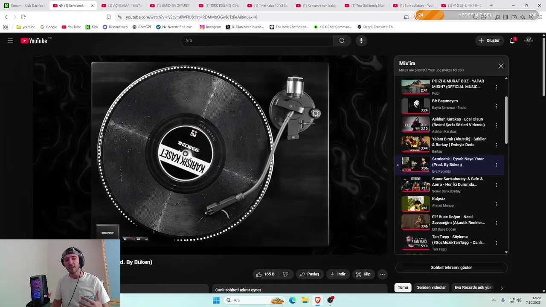Click the Klip clip button
Image resolution: width=546 pixels, height=307 pixels.
363,274
